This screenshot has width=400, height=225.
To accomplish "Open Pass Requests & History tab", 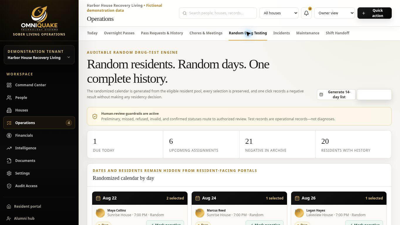I will [162, 33].
